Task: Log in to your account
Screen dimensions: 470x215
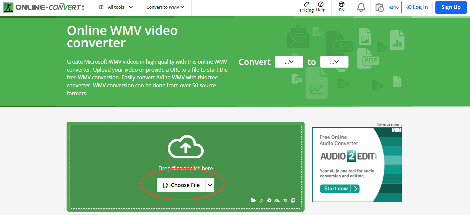Action: coord(417,7)
